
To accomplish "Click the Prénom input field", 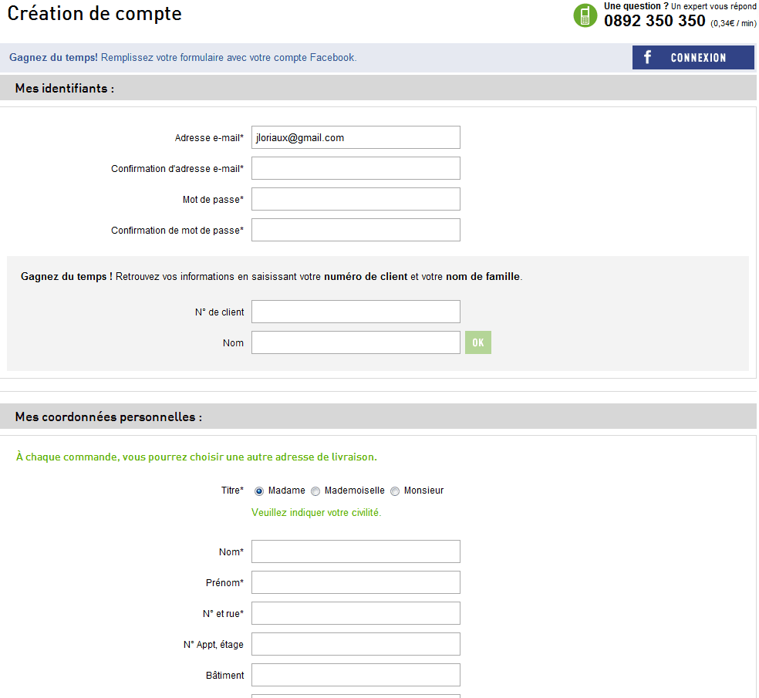I will 356,582.
